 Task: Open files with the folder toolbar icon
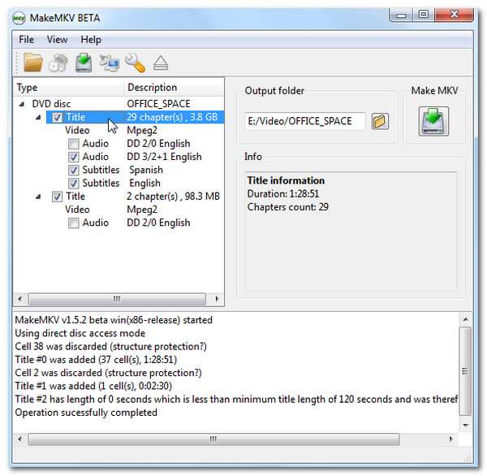coord(32,63)
